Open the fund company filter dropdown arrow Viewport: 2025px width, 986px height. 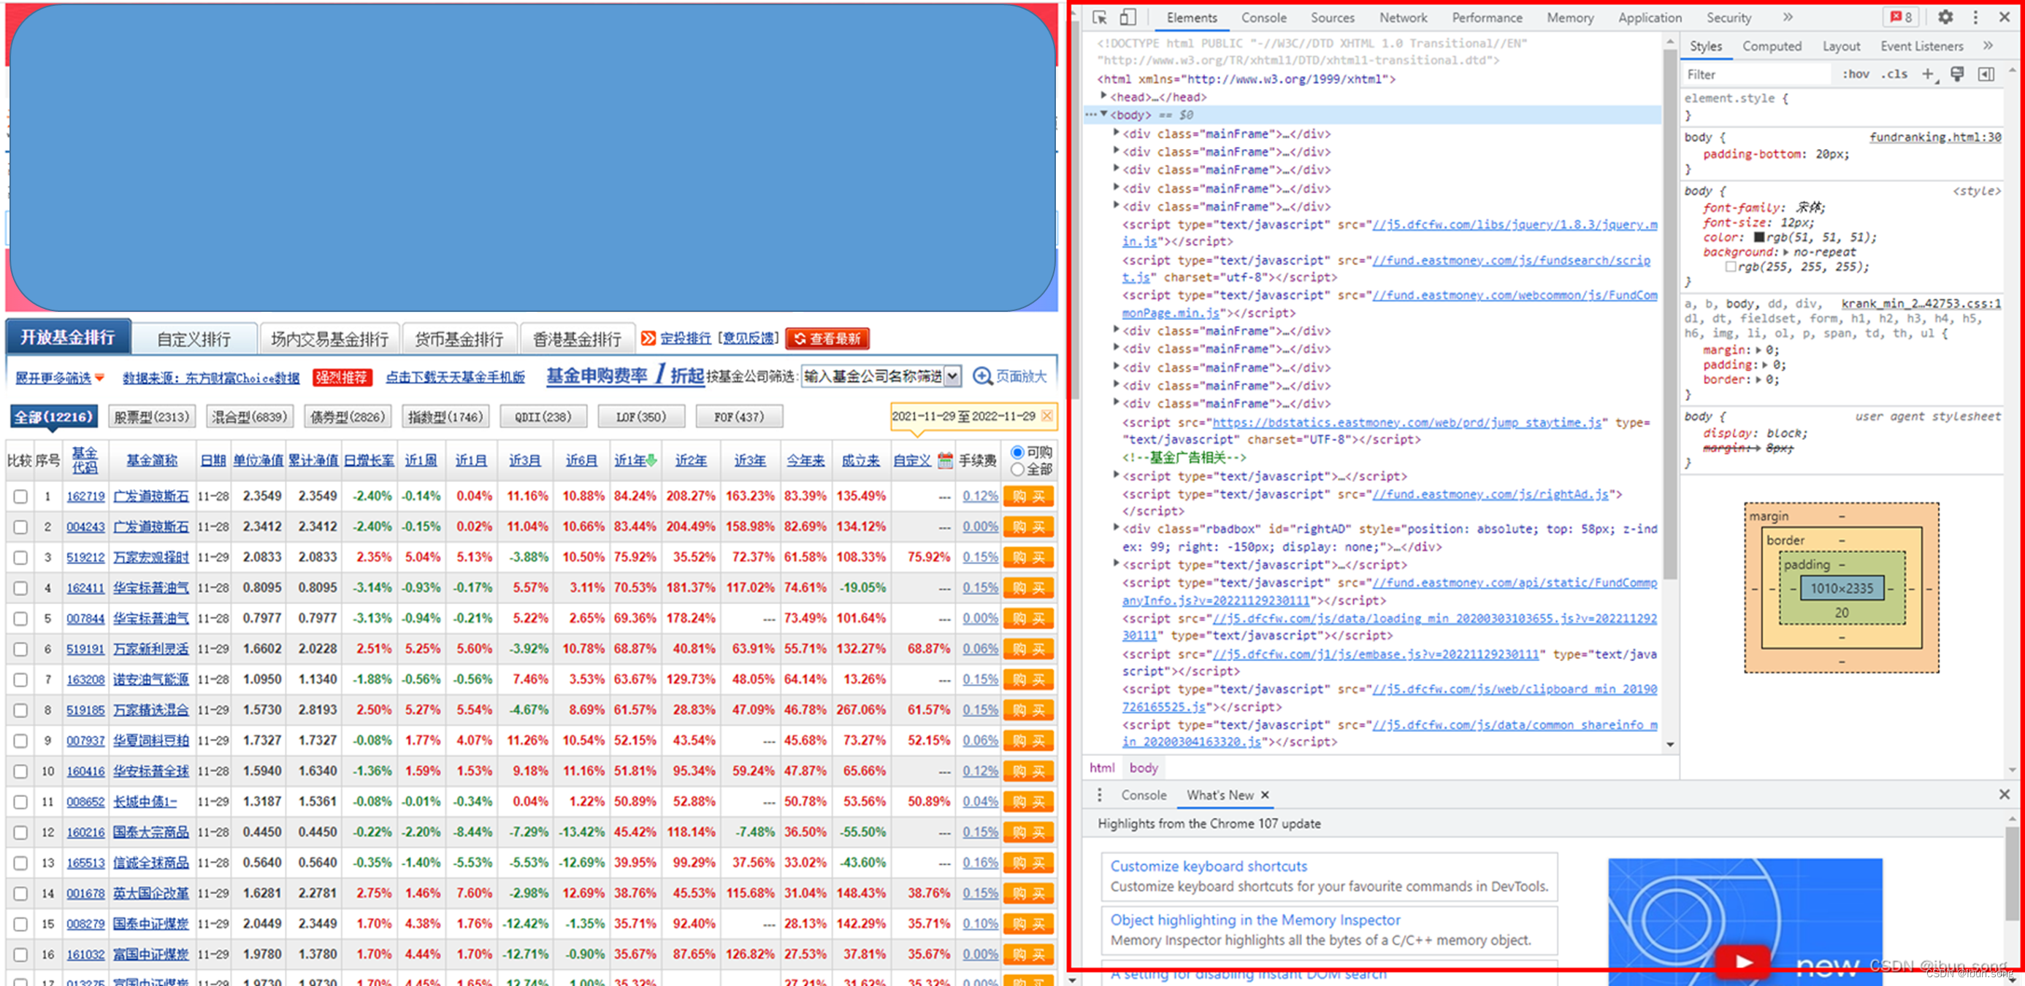coord(952,377)
